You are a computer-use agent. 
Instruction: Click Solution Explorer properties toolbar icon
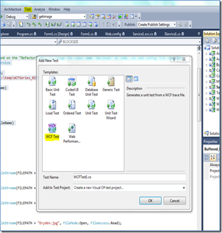(x=215, y=41)
